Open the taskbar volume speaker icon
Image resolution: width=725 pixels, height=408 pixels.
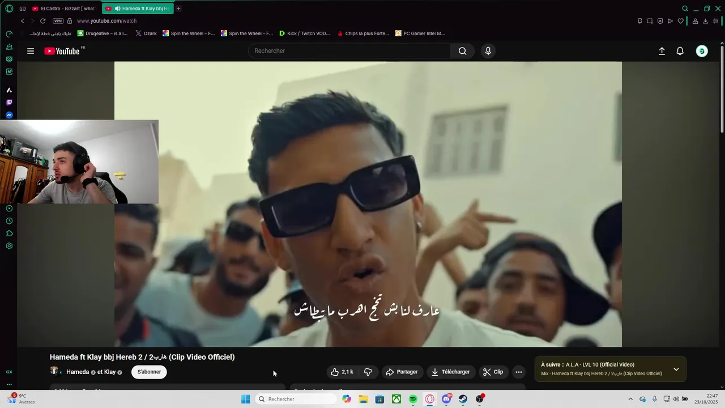(x=675, y=399)
